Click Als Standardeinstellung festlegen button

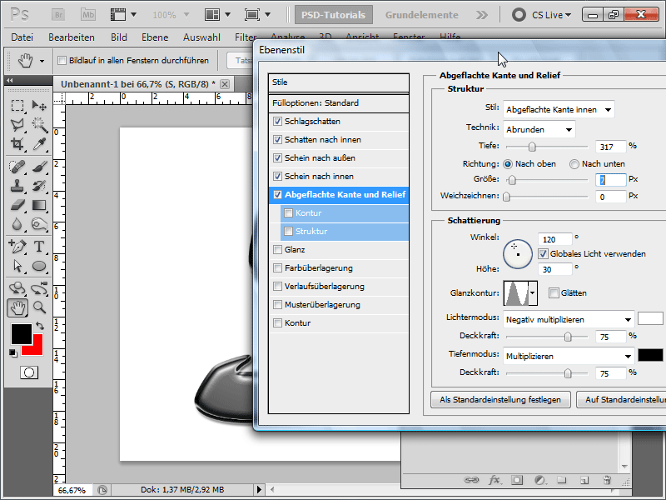tap(500, 400)
